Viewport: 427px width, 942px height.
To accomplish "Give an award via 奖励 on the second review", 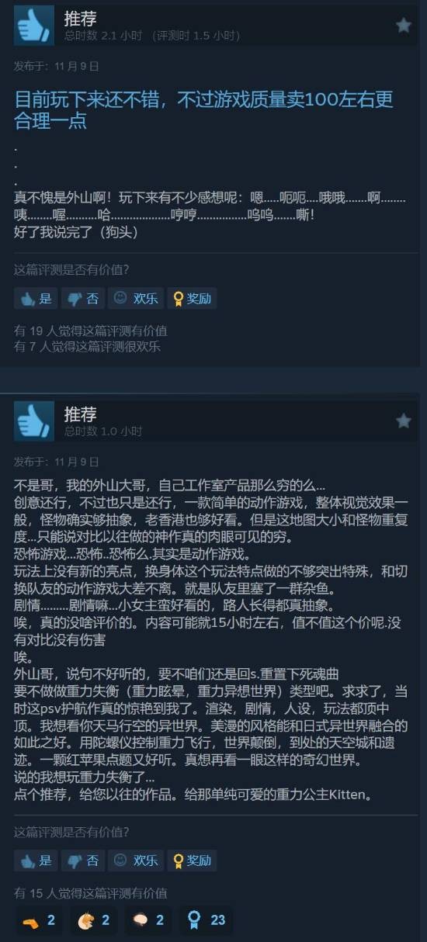I will (x=192, y=860).
